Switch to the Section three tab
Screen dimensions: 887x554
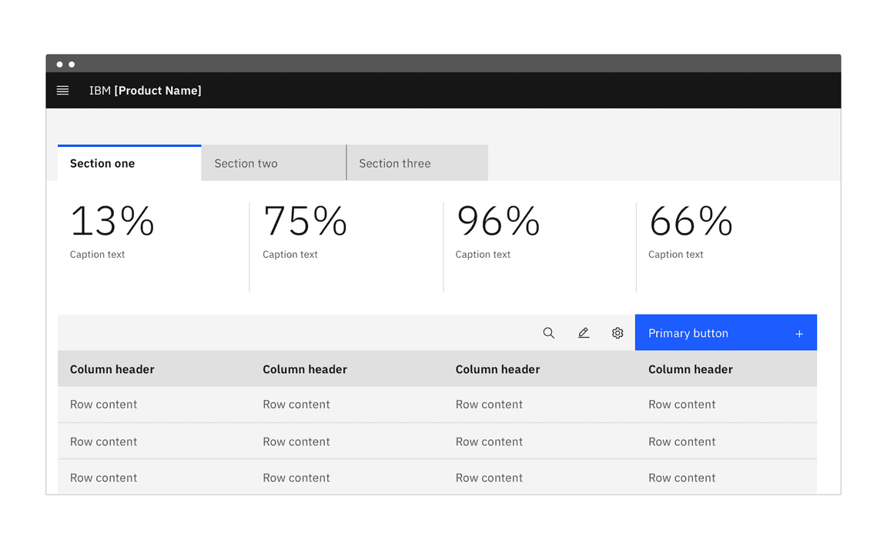[395, 163]
